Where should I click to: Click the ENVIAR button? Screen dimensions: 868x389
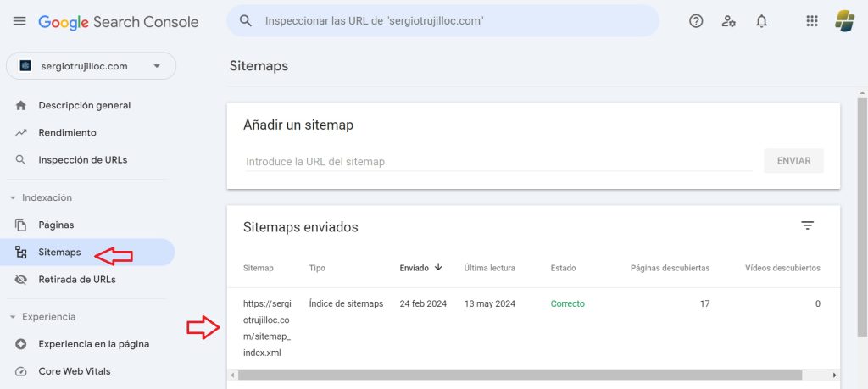point(793,161)
